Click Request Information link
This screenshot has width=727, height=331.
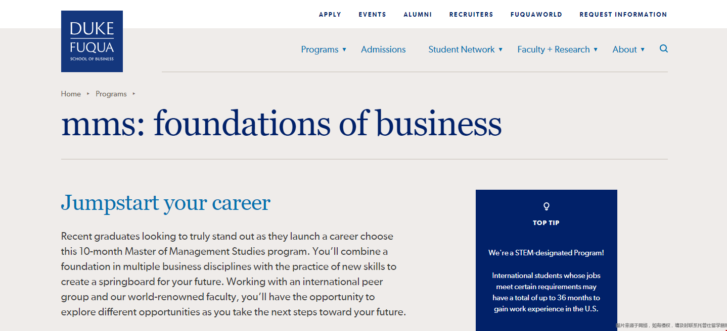(623, 15)
